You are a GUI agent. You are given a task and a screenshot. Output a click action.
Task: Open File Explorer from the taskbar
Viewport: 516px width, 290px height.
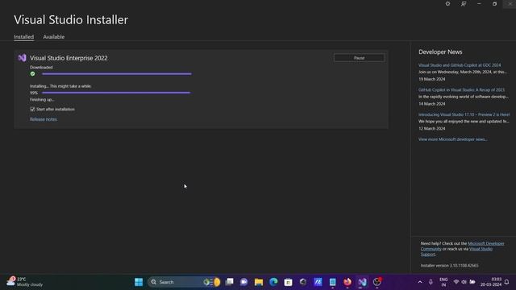pos(259,282)
